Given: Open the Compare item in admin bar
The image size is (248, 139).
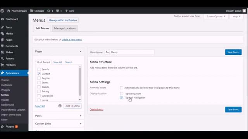Looking at the screenshot, I should [x=37, y=11].
